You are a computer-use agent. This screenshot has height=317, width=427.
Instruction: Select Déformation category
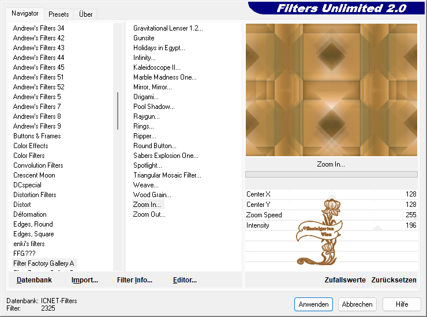pyautogui.click(x=29, y=214)
